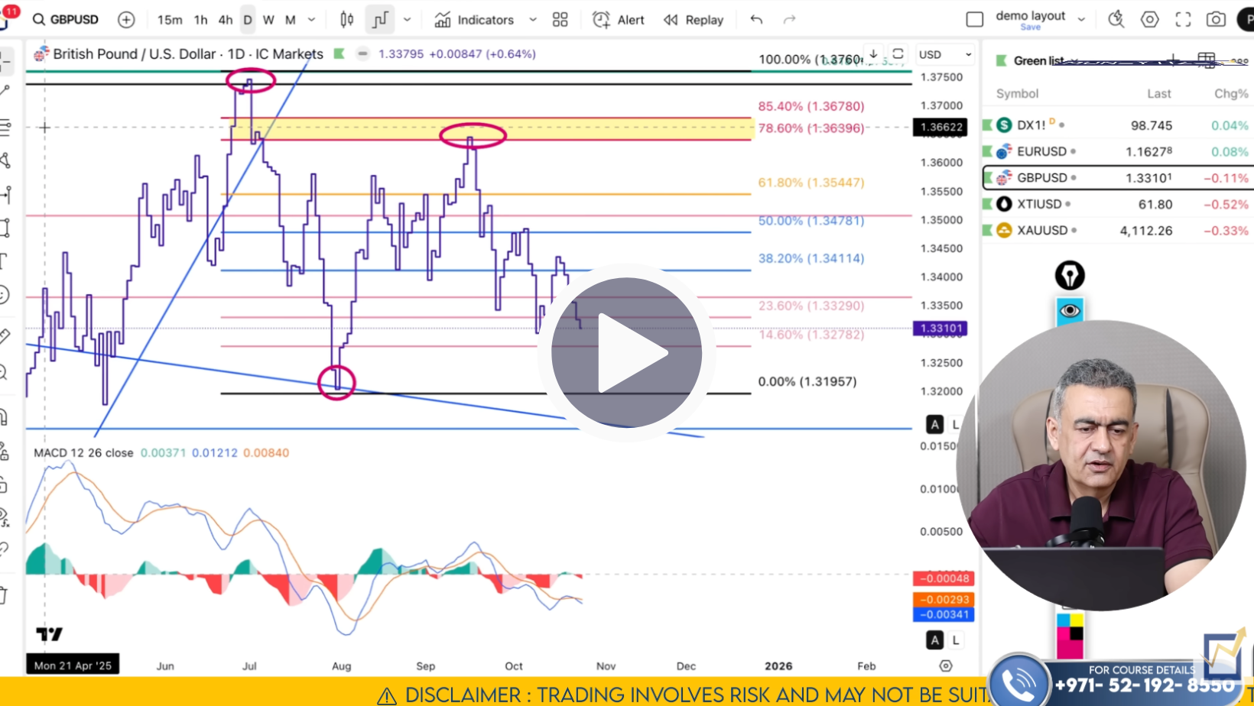This screenshot has height=706, width=1254.
Task: Select the 15m timeframe
Action: tap(170, 20)
